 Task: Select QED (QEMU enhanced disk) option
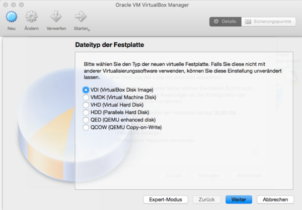point(86,120)
